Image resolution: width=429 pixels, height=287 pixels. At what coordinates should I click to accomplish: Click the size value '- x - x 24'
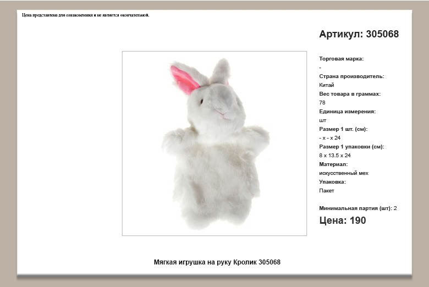[329, 138]
